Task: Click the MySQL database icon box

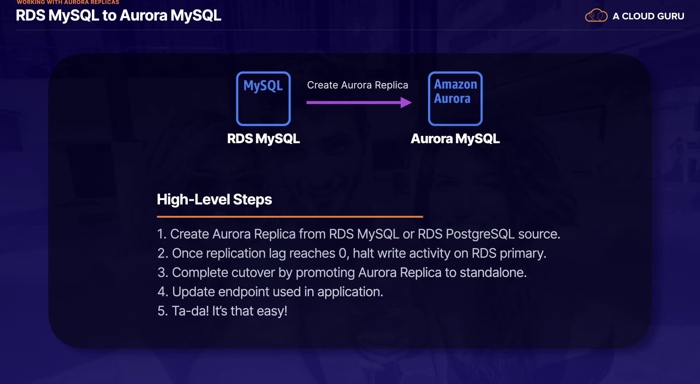Action: pos(263,99)
